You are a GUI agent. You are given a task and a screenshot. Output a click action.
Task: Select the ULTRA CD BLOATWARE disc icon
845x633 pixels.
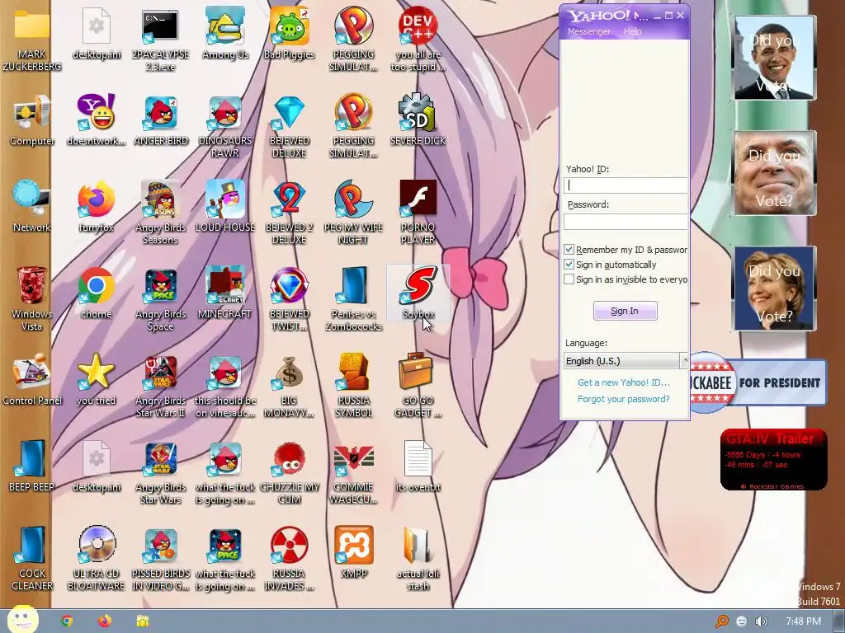click(x=96, y=559)
